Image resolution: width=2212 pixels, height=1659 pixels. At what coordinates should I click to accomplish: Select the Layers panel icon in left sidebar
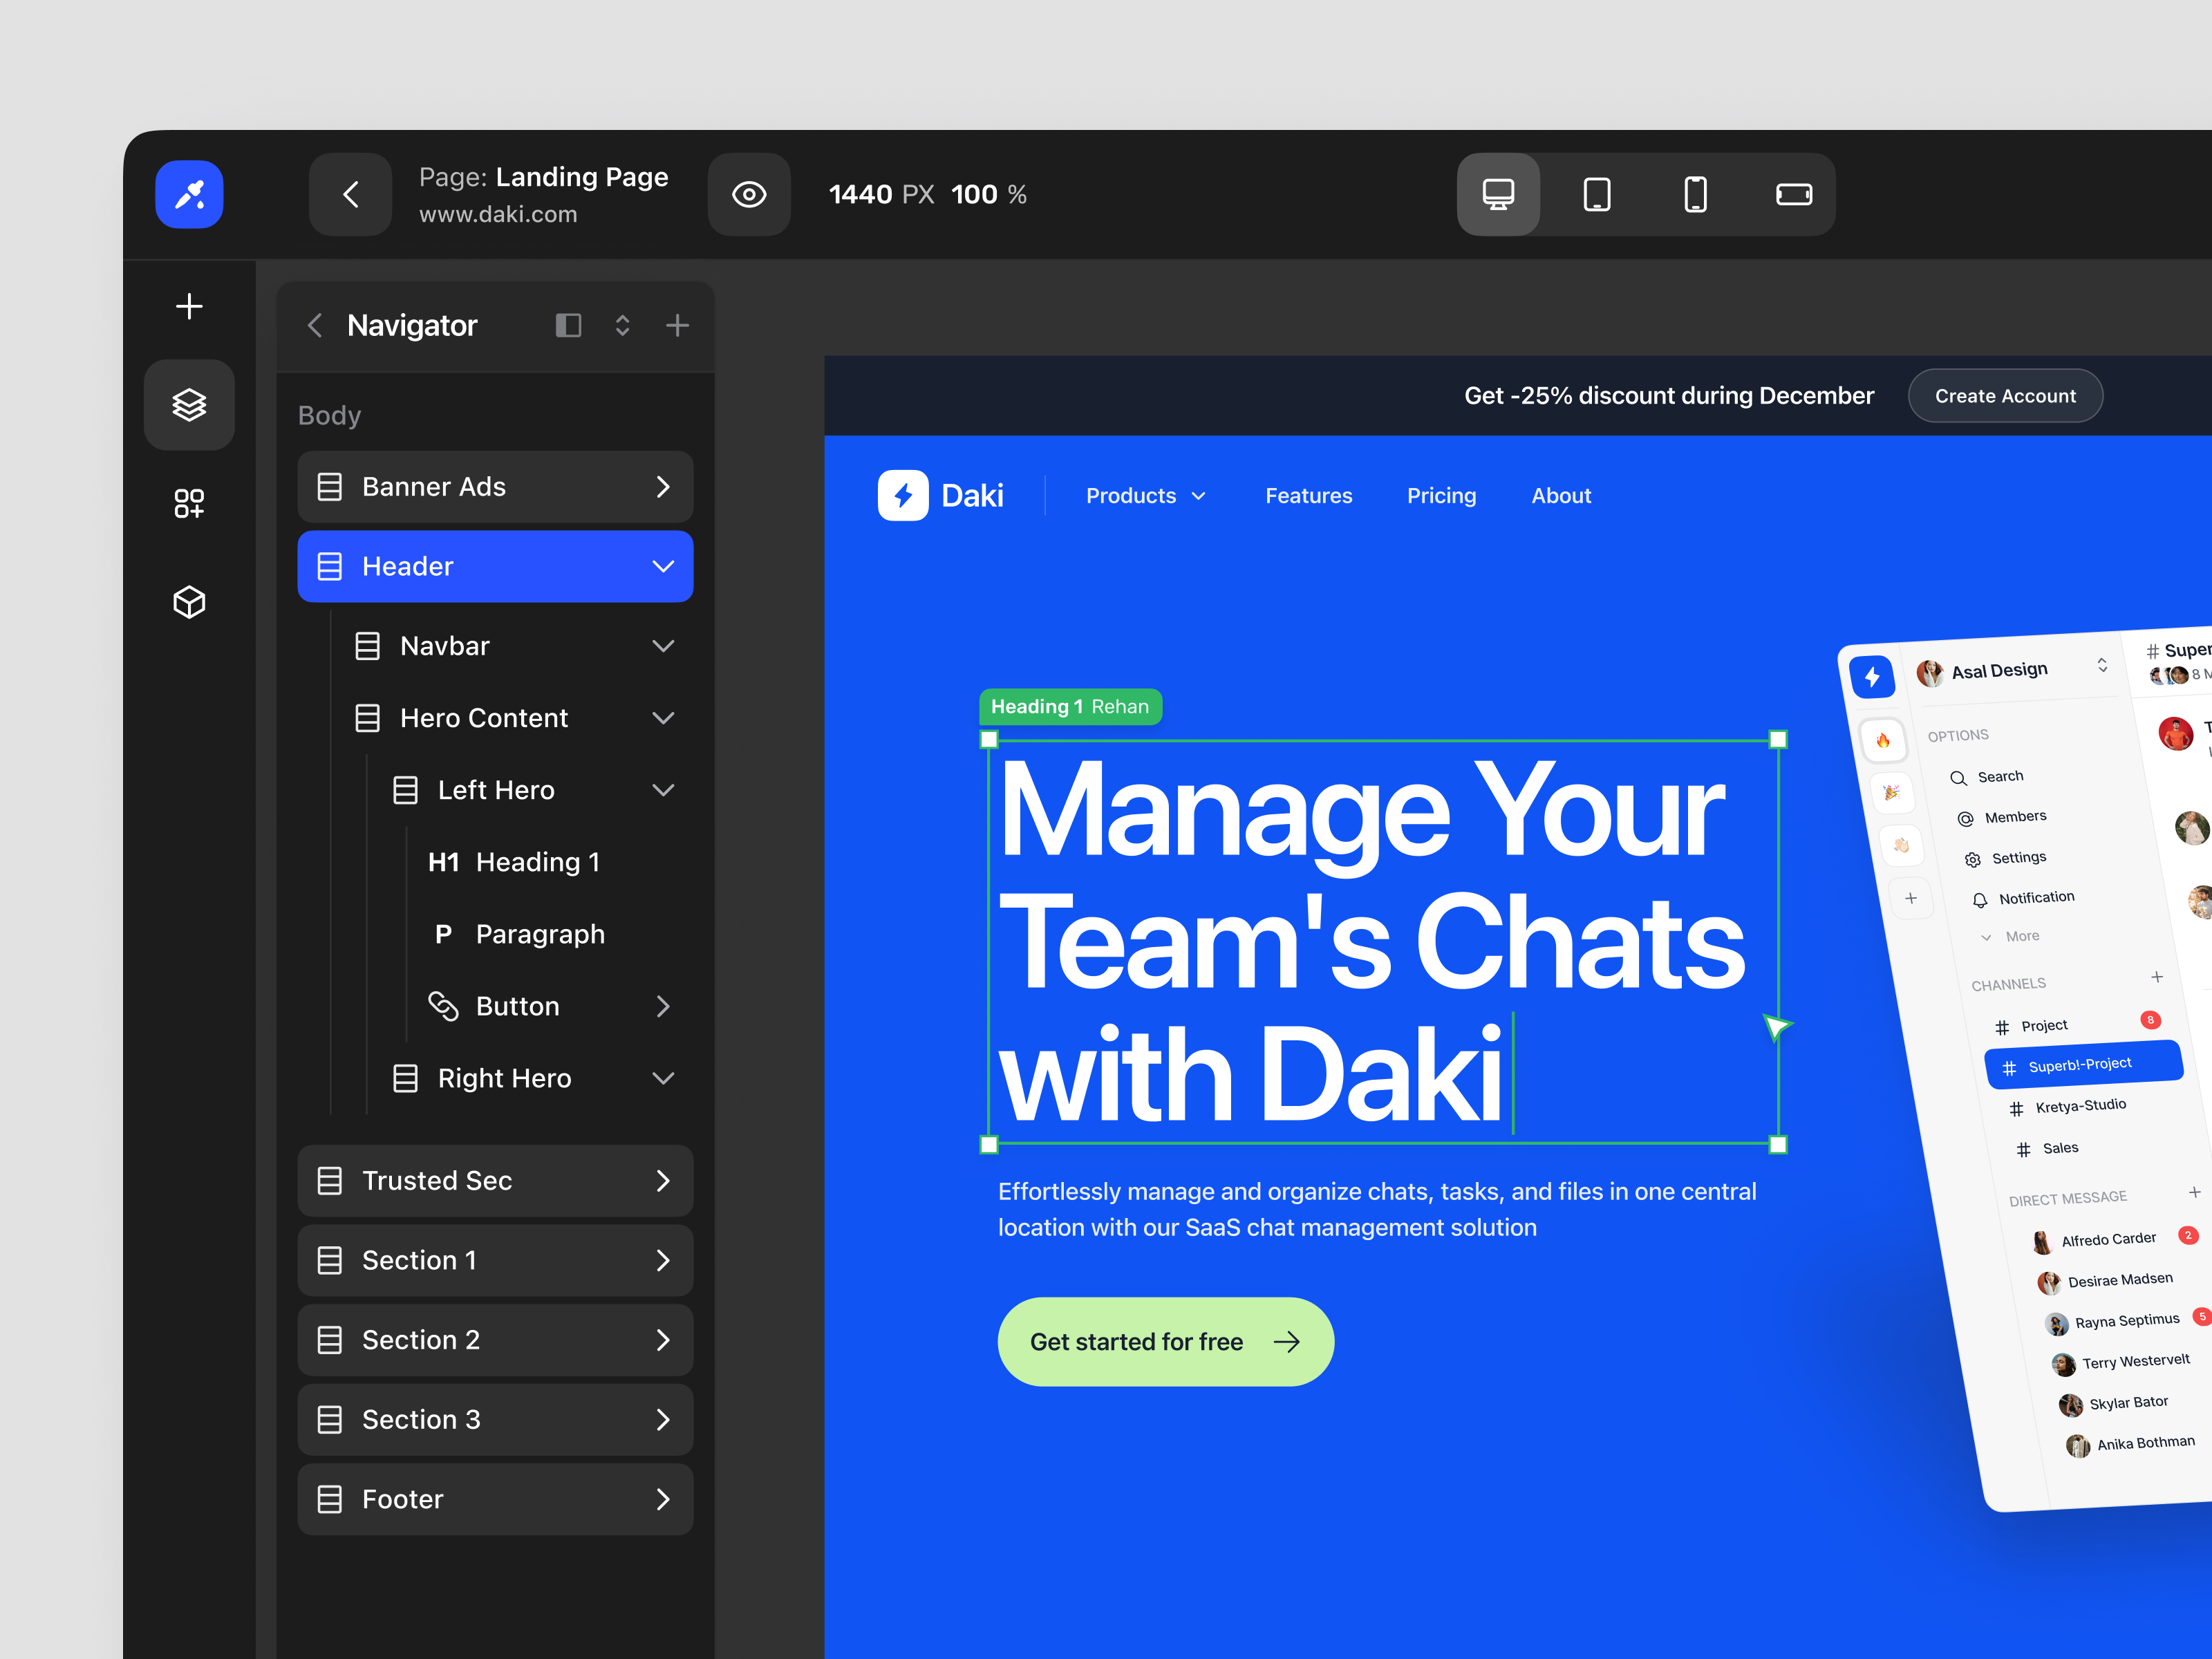coord(189,404)
